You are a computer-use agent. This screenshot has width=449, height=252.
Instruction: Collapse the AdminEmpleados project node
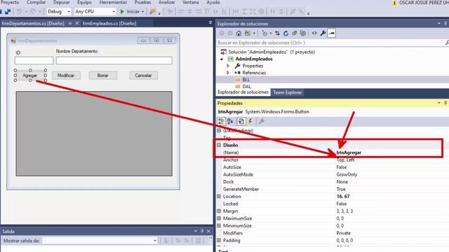coord(222,59)
